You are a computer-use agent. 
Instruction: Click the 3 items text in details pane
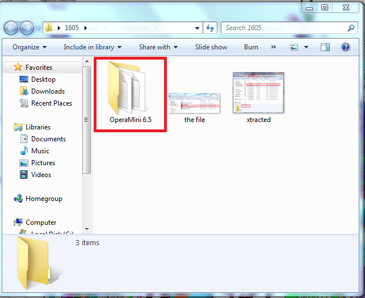click(87, 242)
